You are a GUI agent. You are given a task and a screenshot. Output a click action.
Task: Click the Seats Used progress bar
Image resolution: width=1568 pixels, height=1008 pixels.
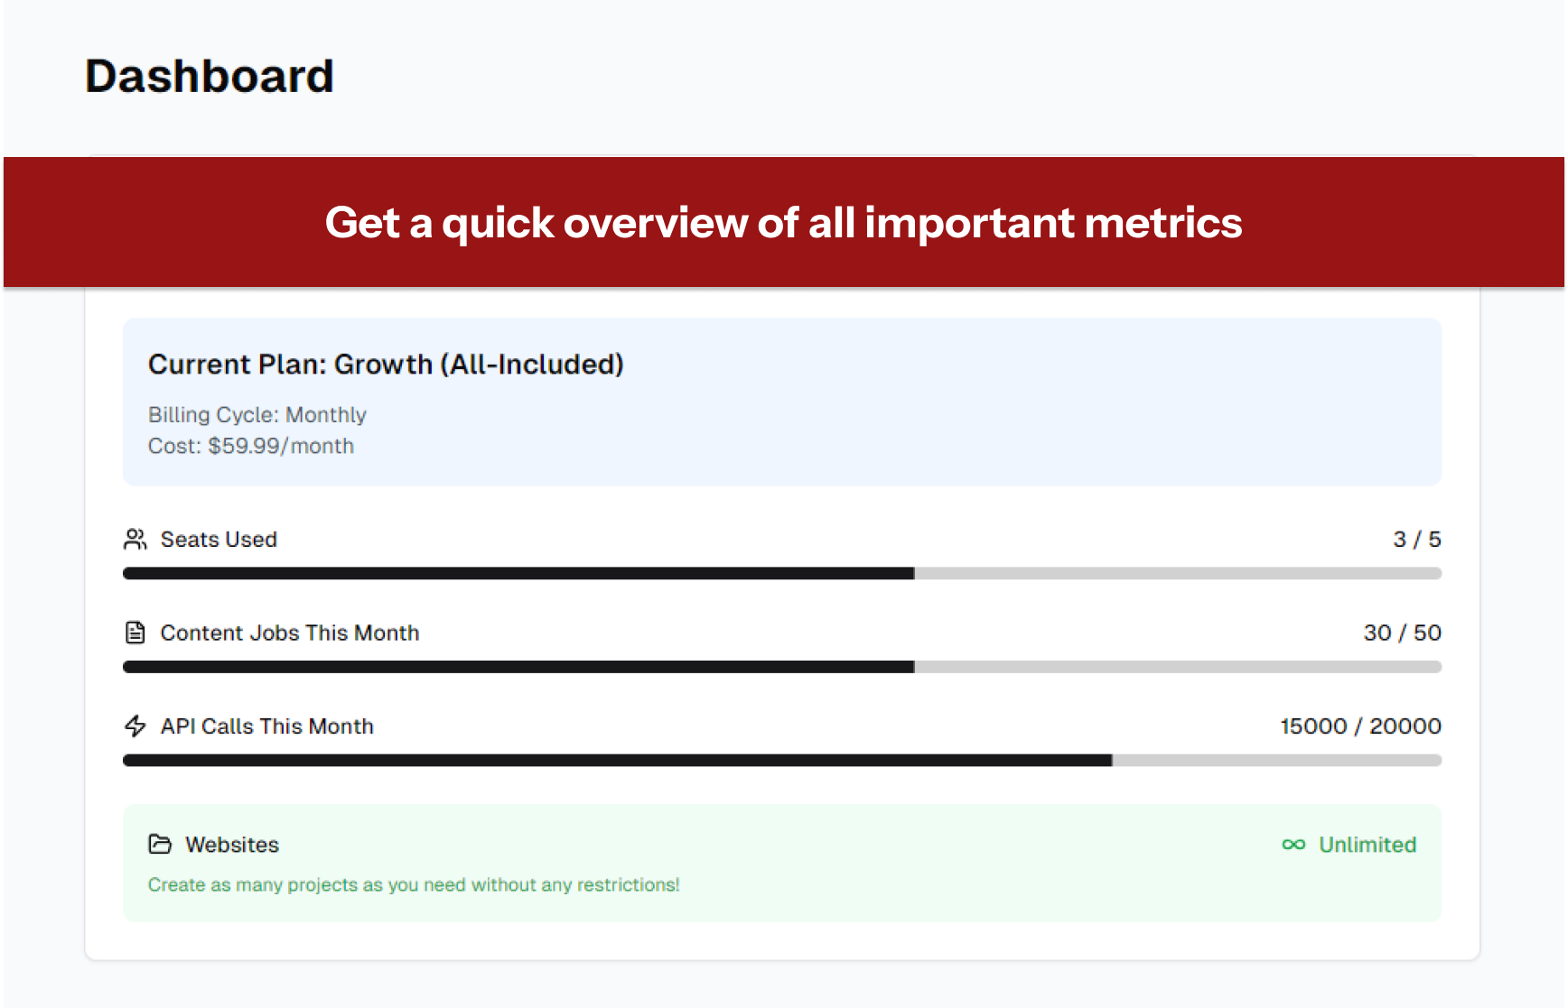(x=781, y=573)
